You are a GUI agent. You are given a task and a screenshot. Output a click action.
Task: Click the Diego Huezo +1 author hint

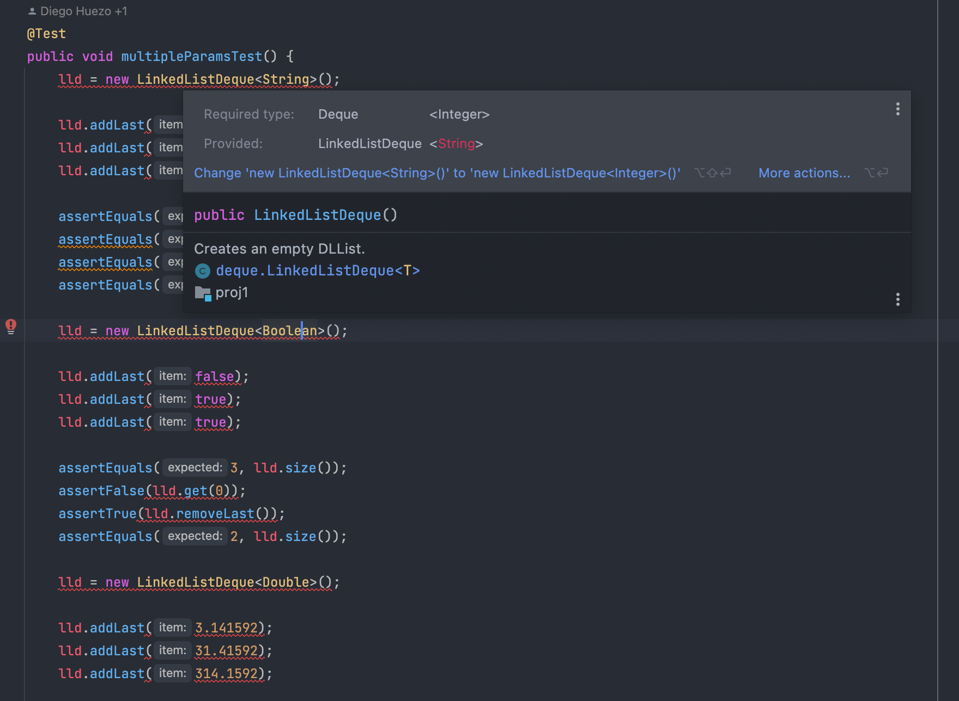click(x=83, y=11)
